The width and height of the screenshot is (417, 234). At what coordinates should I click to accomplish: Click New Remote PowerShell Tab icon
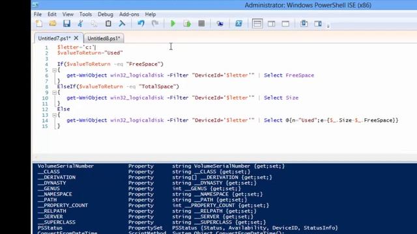click(220, 23)
